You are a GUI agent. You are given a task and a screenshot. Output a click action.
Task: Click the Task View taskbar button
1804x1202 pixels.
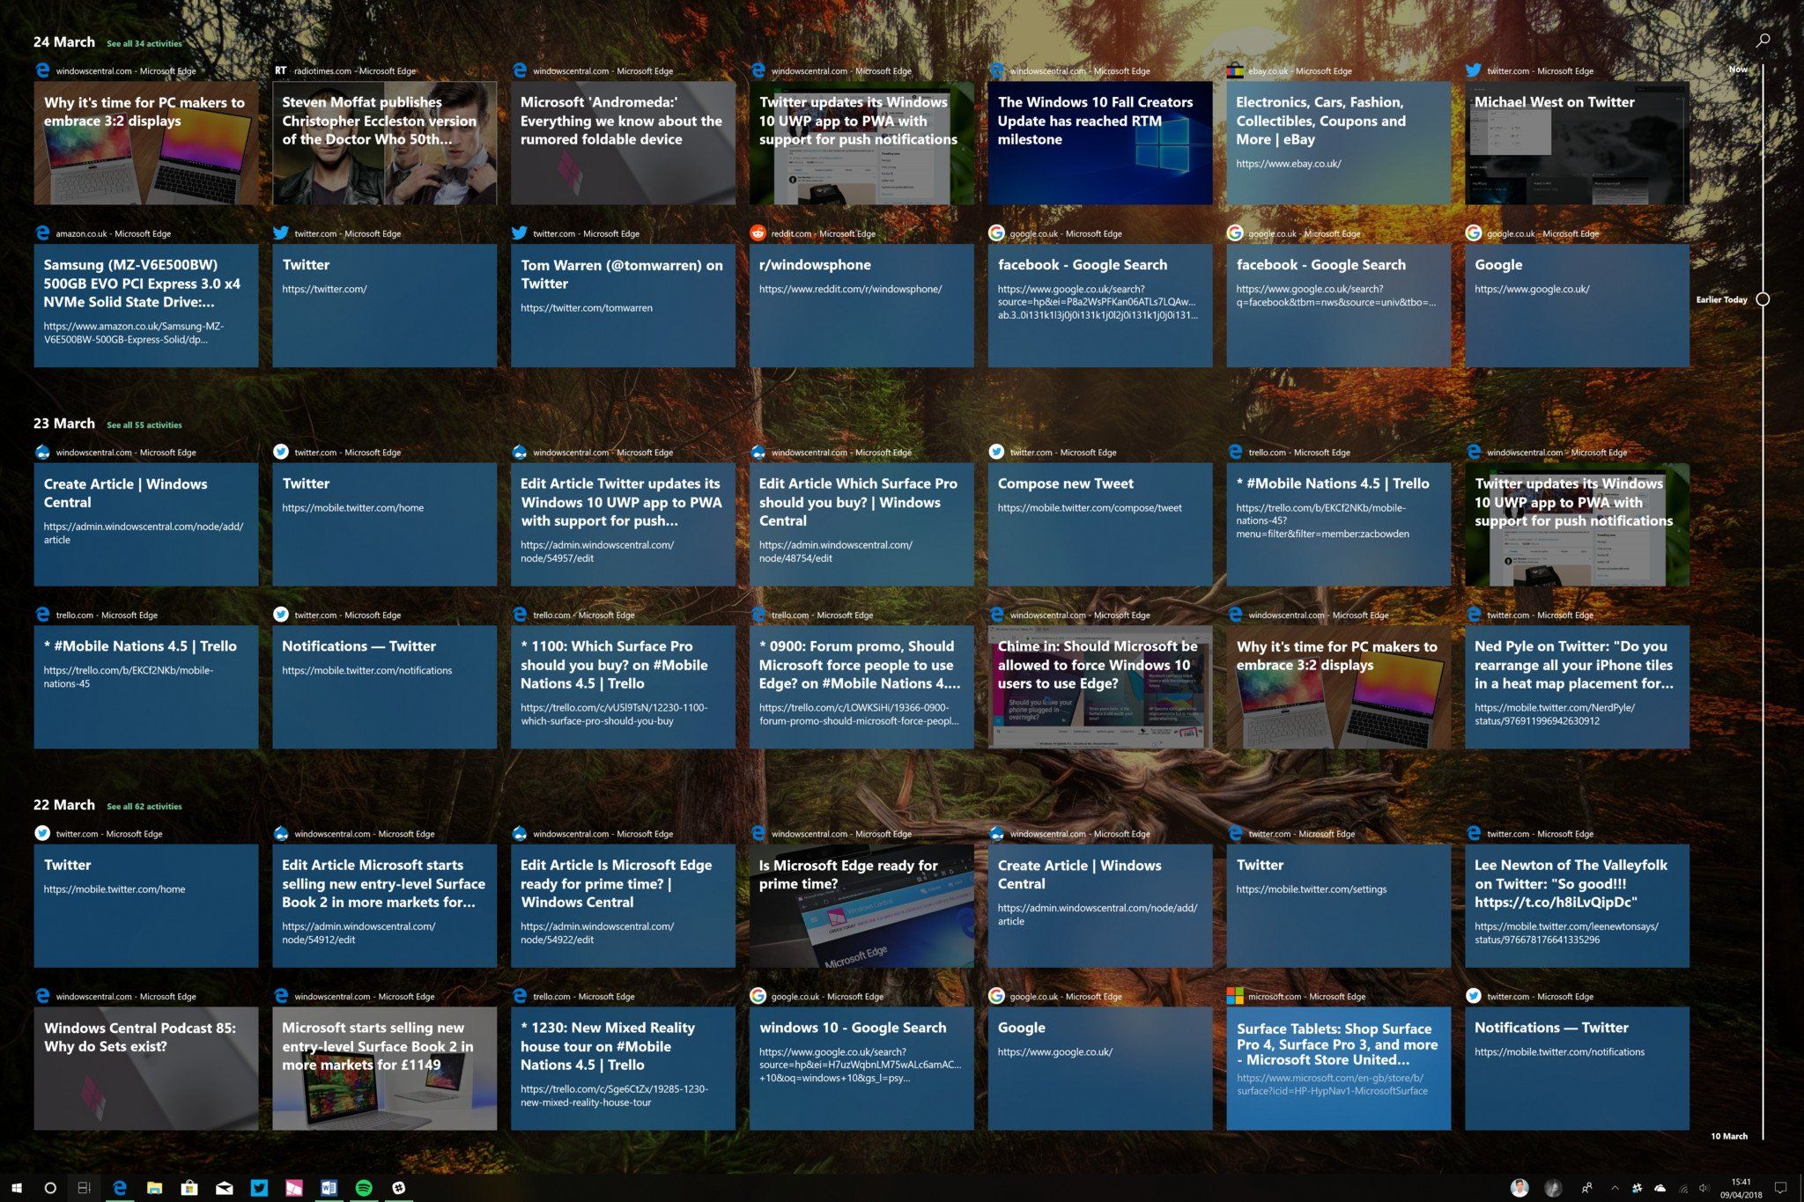85,1188
